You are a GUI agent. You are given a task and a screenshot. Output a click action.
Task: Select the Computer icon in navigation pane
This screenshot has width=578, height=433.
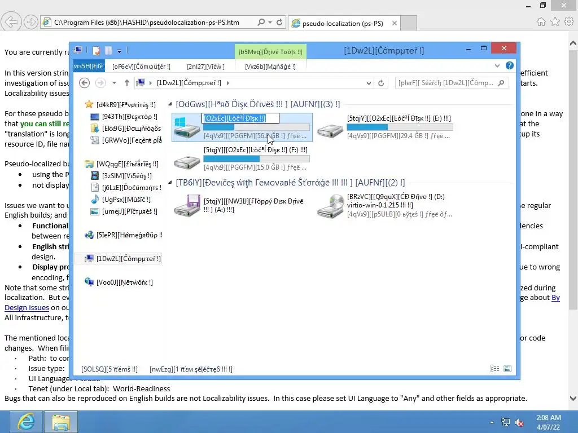coord(89,258)
